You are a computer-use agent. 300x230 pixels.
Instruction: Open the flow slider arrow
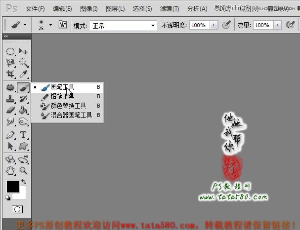tap(277, 25)
